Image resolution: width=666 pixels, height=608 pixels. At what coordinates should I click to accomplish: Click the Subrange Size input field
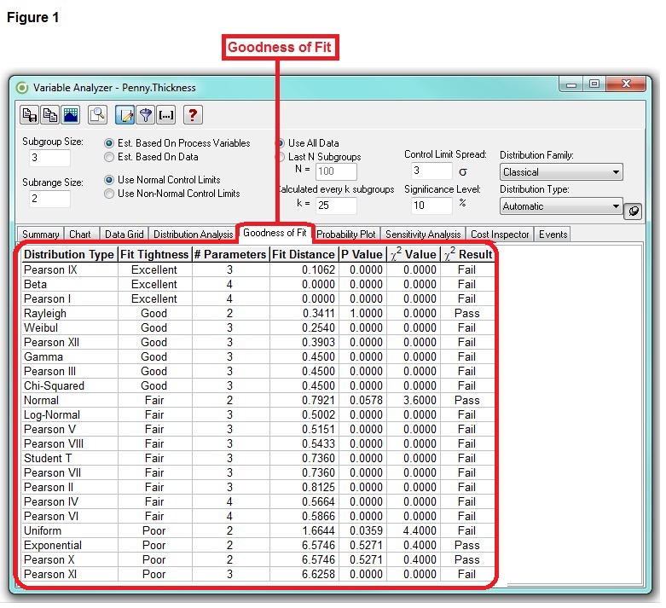[x=49, y=199]
